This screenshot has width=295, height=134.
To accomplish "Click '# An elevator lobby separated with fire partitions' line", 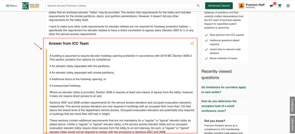I will pos(80,66).
